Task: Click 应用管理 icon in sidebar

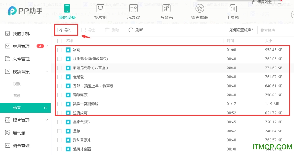Action: pyautogui.click(x=8, y=46)
